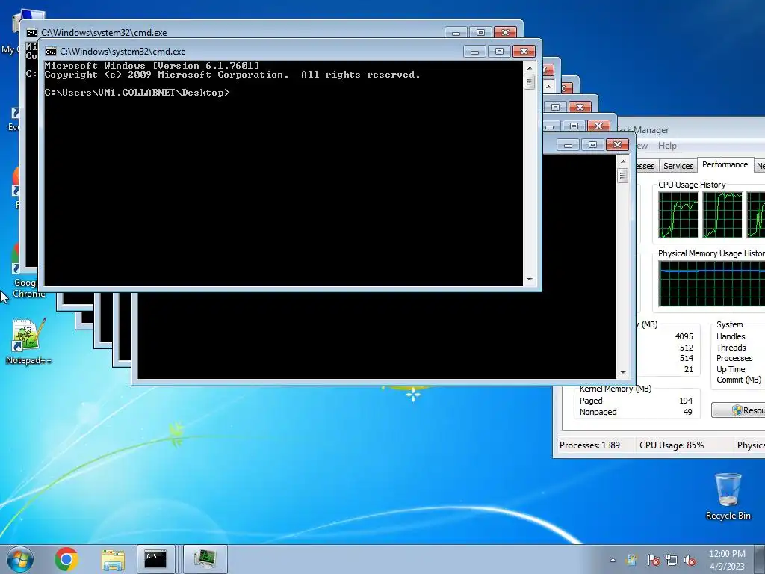765x574 pixels.
Task: Click the 'CPU Usage History' label
Action: tap(692, 185)
